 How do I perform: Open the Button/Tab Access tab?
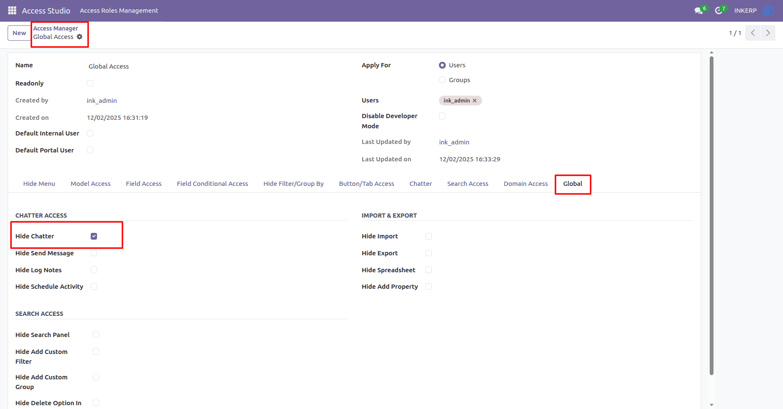coord(367,184)
